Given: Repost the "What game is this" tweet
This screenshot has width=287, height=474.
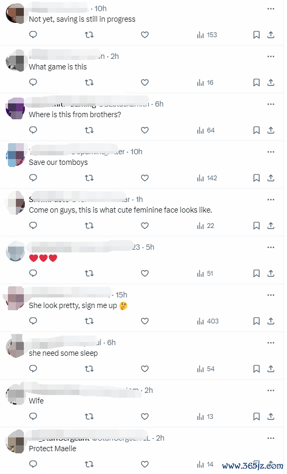Looking at the screenshot, I should coord(89,83).
